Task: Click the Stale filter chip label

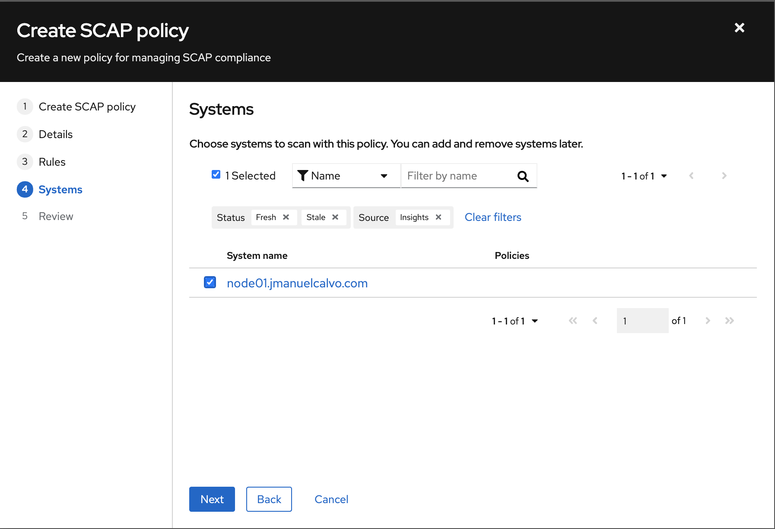Action: (x=316, y=217)
